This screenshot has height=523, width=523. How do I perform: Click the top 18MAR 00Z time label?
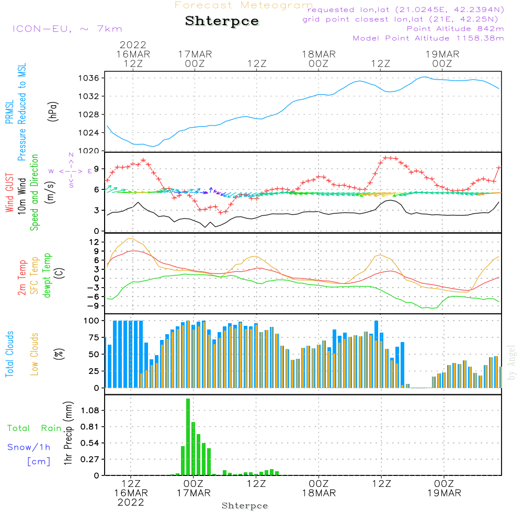tap(319, 59)
